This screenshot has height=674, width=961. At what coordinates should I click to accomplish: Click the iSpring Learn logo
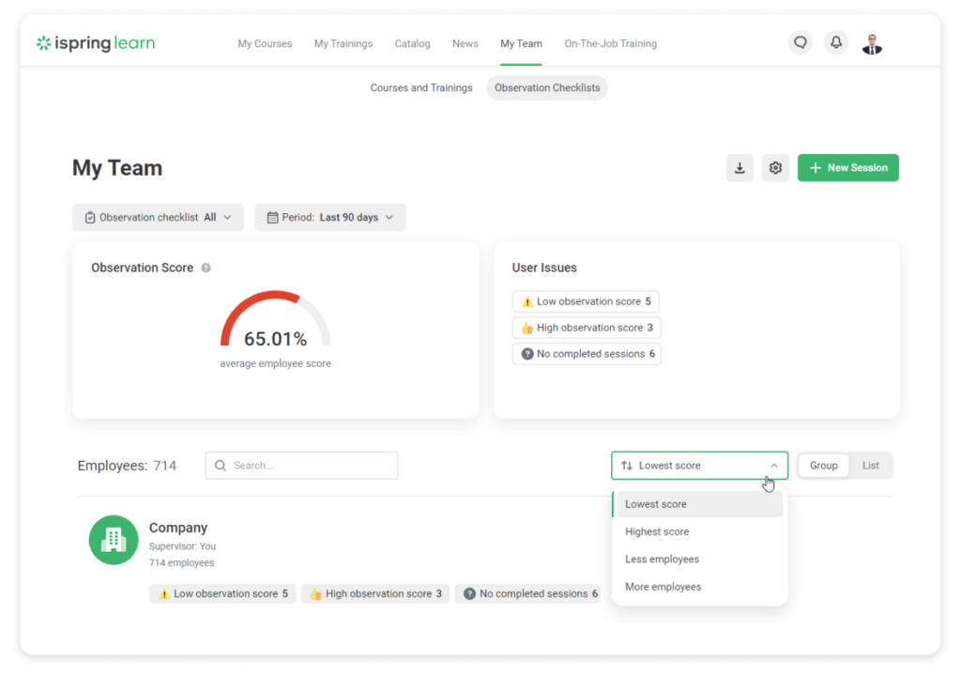[95, 43]
